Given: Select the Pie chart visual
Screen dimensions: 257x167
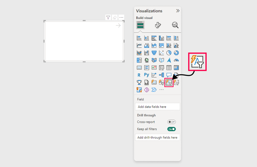Looking at the screenshot, I should click(x=169, y=53).
